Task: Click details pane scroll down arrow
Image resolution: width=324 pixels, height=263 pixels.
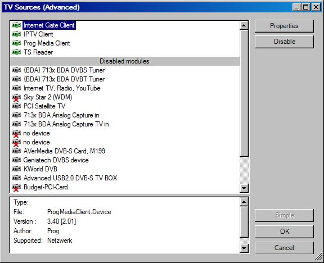Action: (244, 248)
